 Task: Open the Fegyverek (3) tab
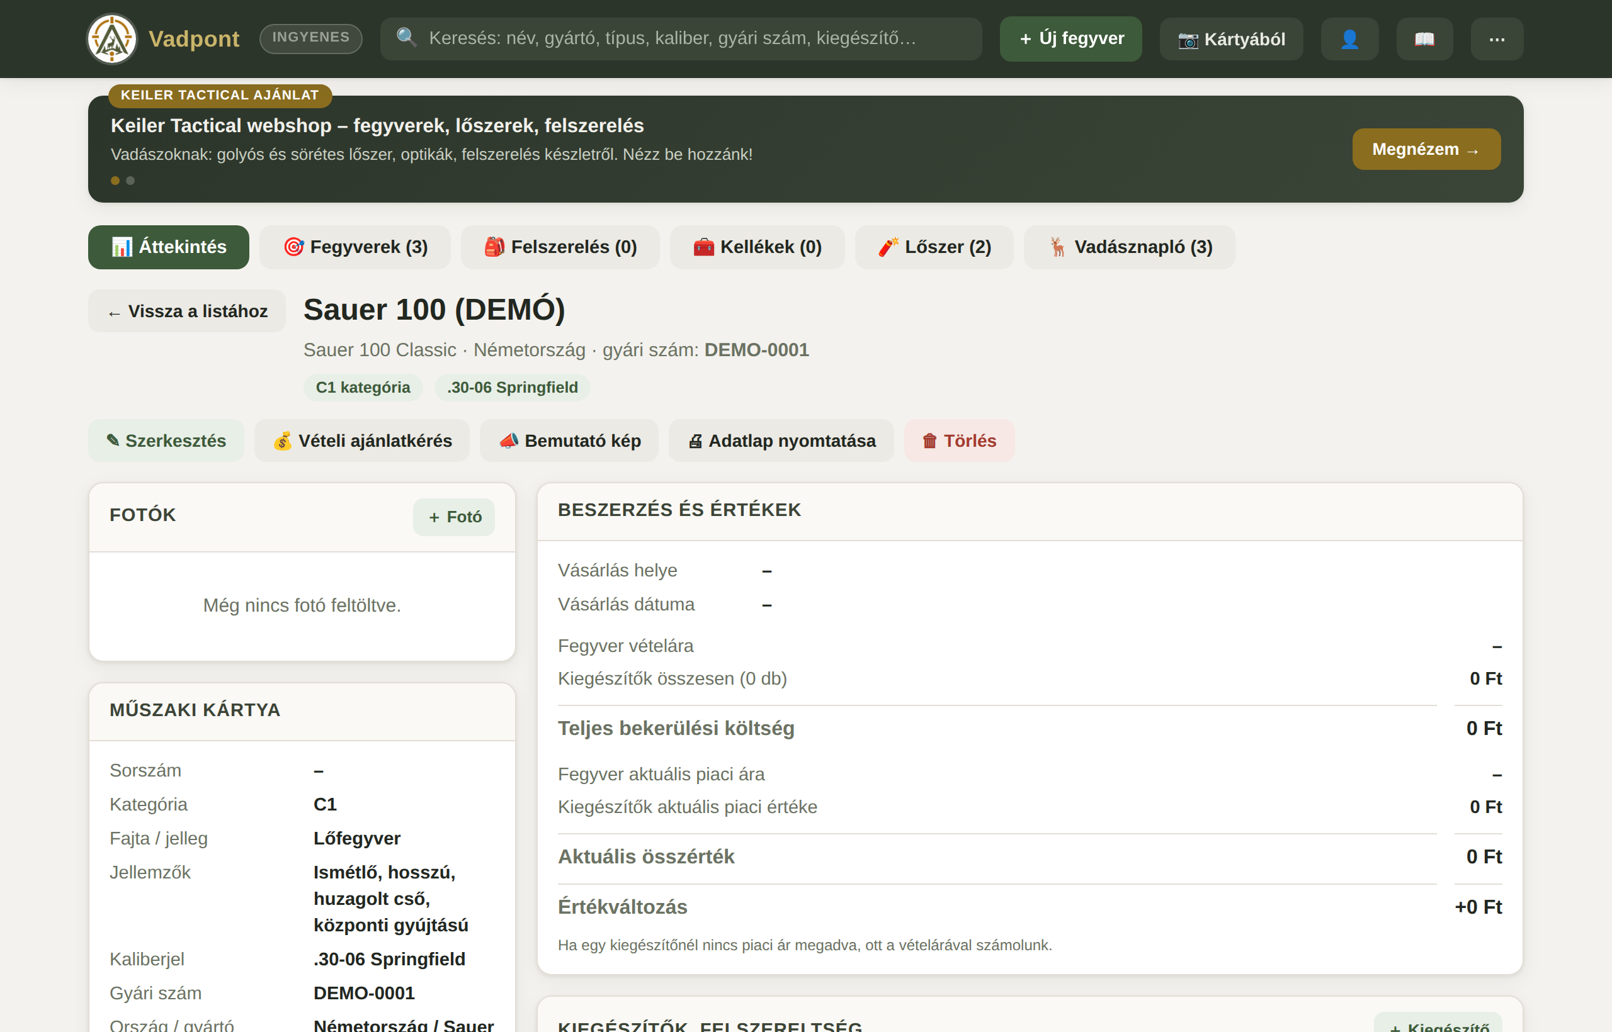355,247
